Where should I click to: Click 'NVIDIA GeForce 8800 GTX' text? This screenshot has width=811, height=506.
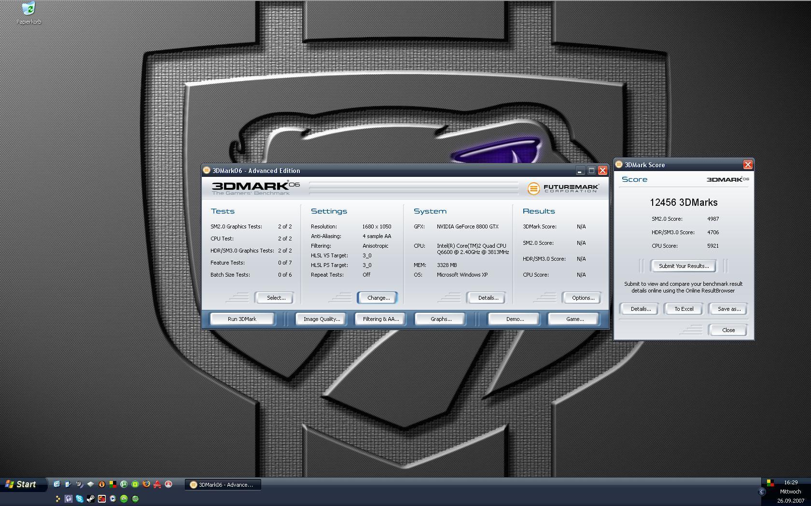pos(467,226)
